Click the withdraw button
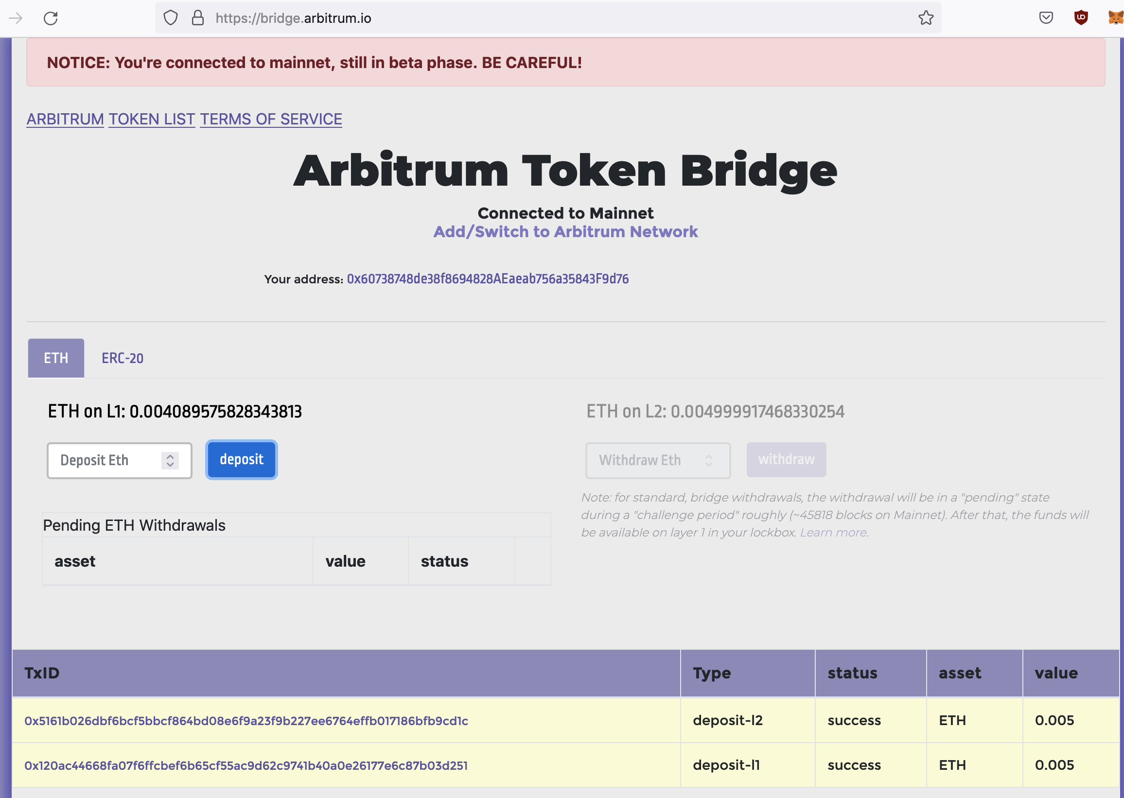The width and height of the screenshot is (1124, 798). pos(786,459)
